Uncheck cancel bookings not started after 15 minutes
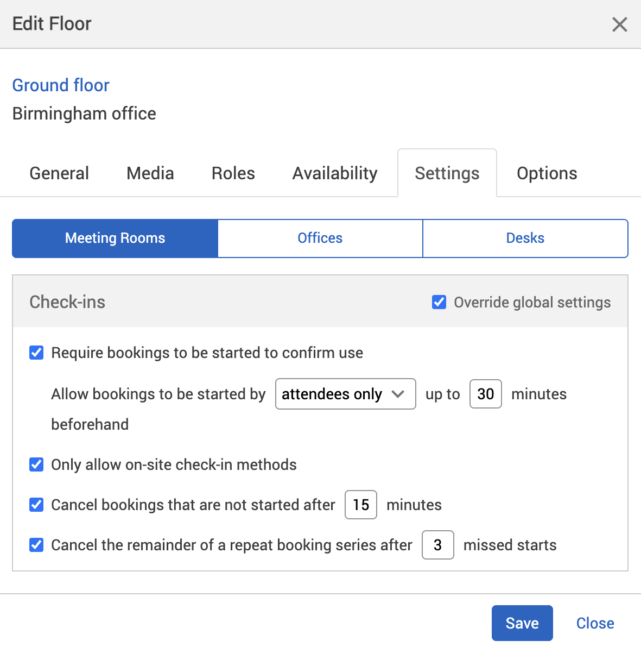 (36, 505)
